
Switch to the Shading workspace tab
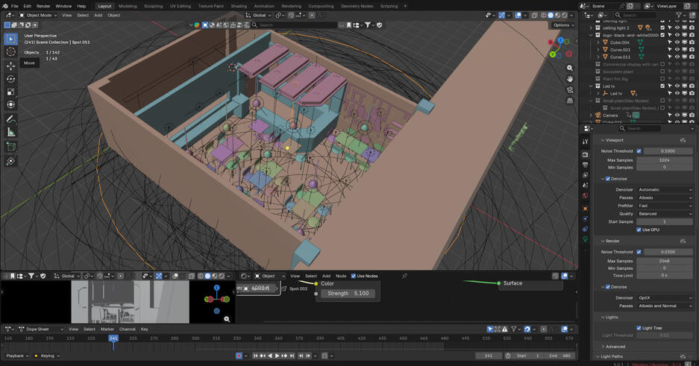(x=239, y=6)
